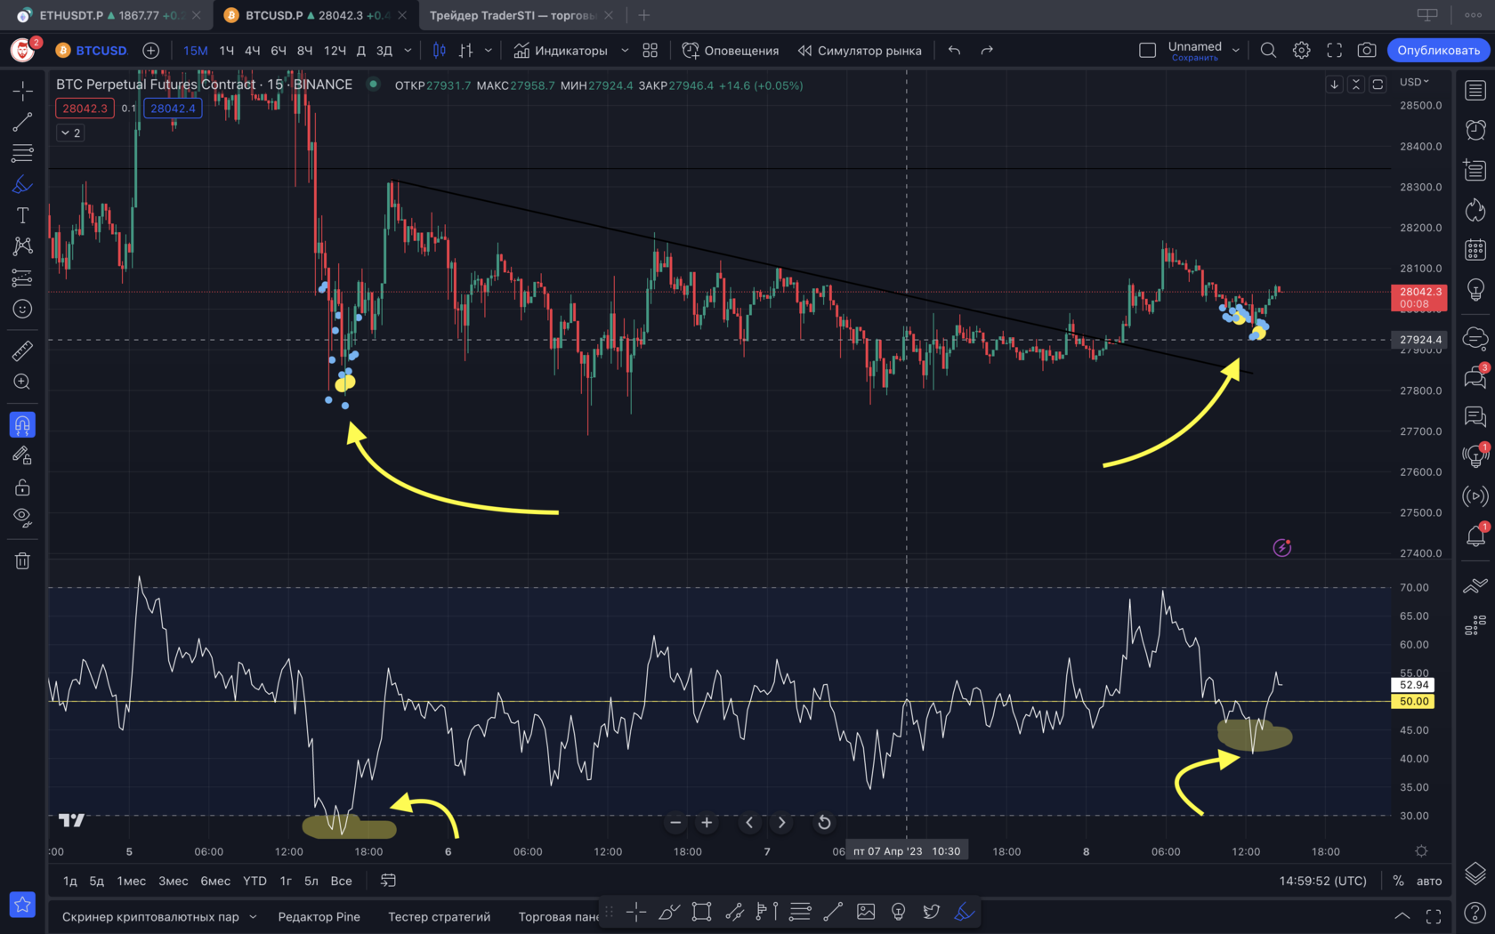Open the Alerts alarm clock panel
The height and width of the screenshot is (934, 1495).
click(1475, 130)
